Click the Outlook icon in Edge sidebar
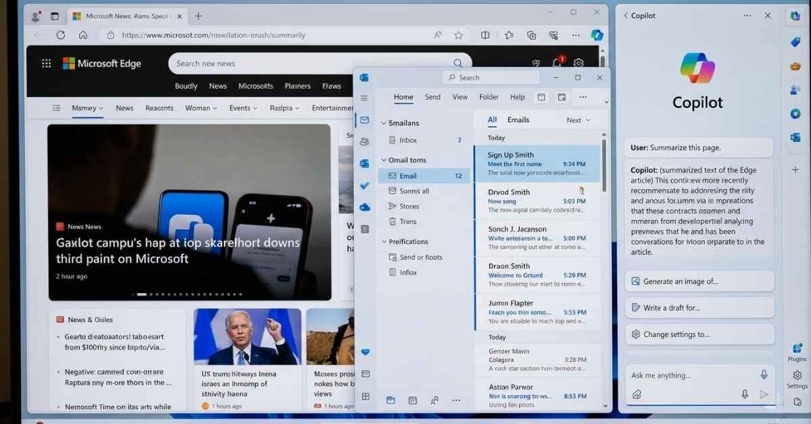Image resolution: width=811 pixels, height=424 pixels. pos(795,137)
